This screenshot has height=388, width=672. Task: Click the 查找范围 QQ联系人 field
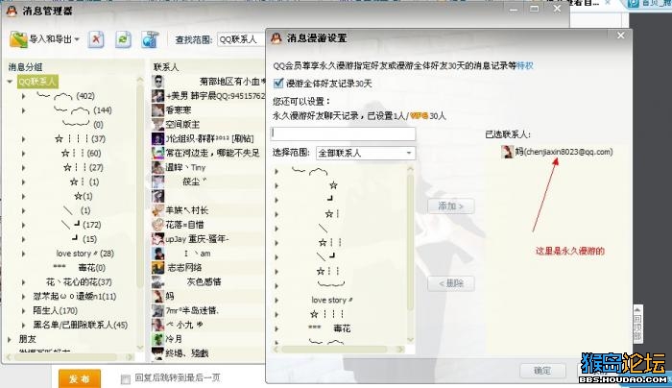tap(241, 39)
